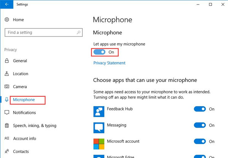The image size is (228, 158).
Task: Click the Notifications speech-bubble icon
Action: point(7,112)
